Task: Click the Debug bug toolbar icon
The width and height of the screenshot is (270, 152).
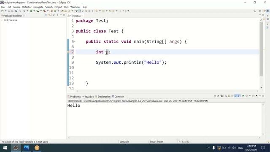Action: tap(24, 11)
